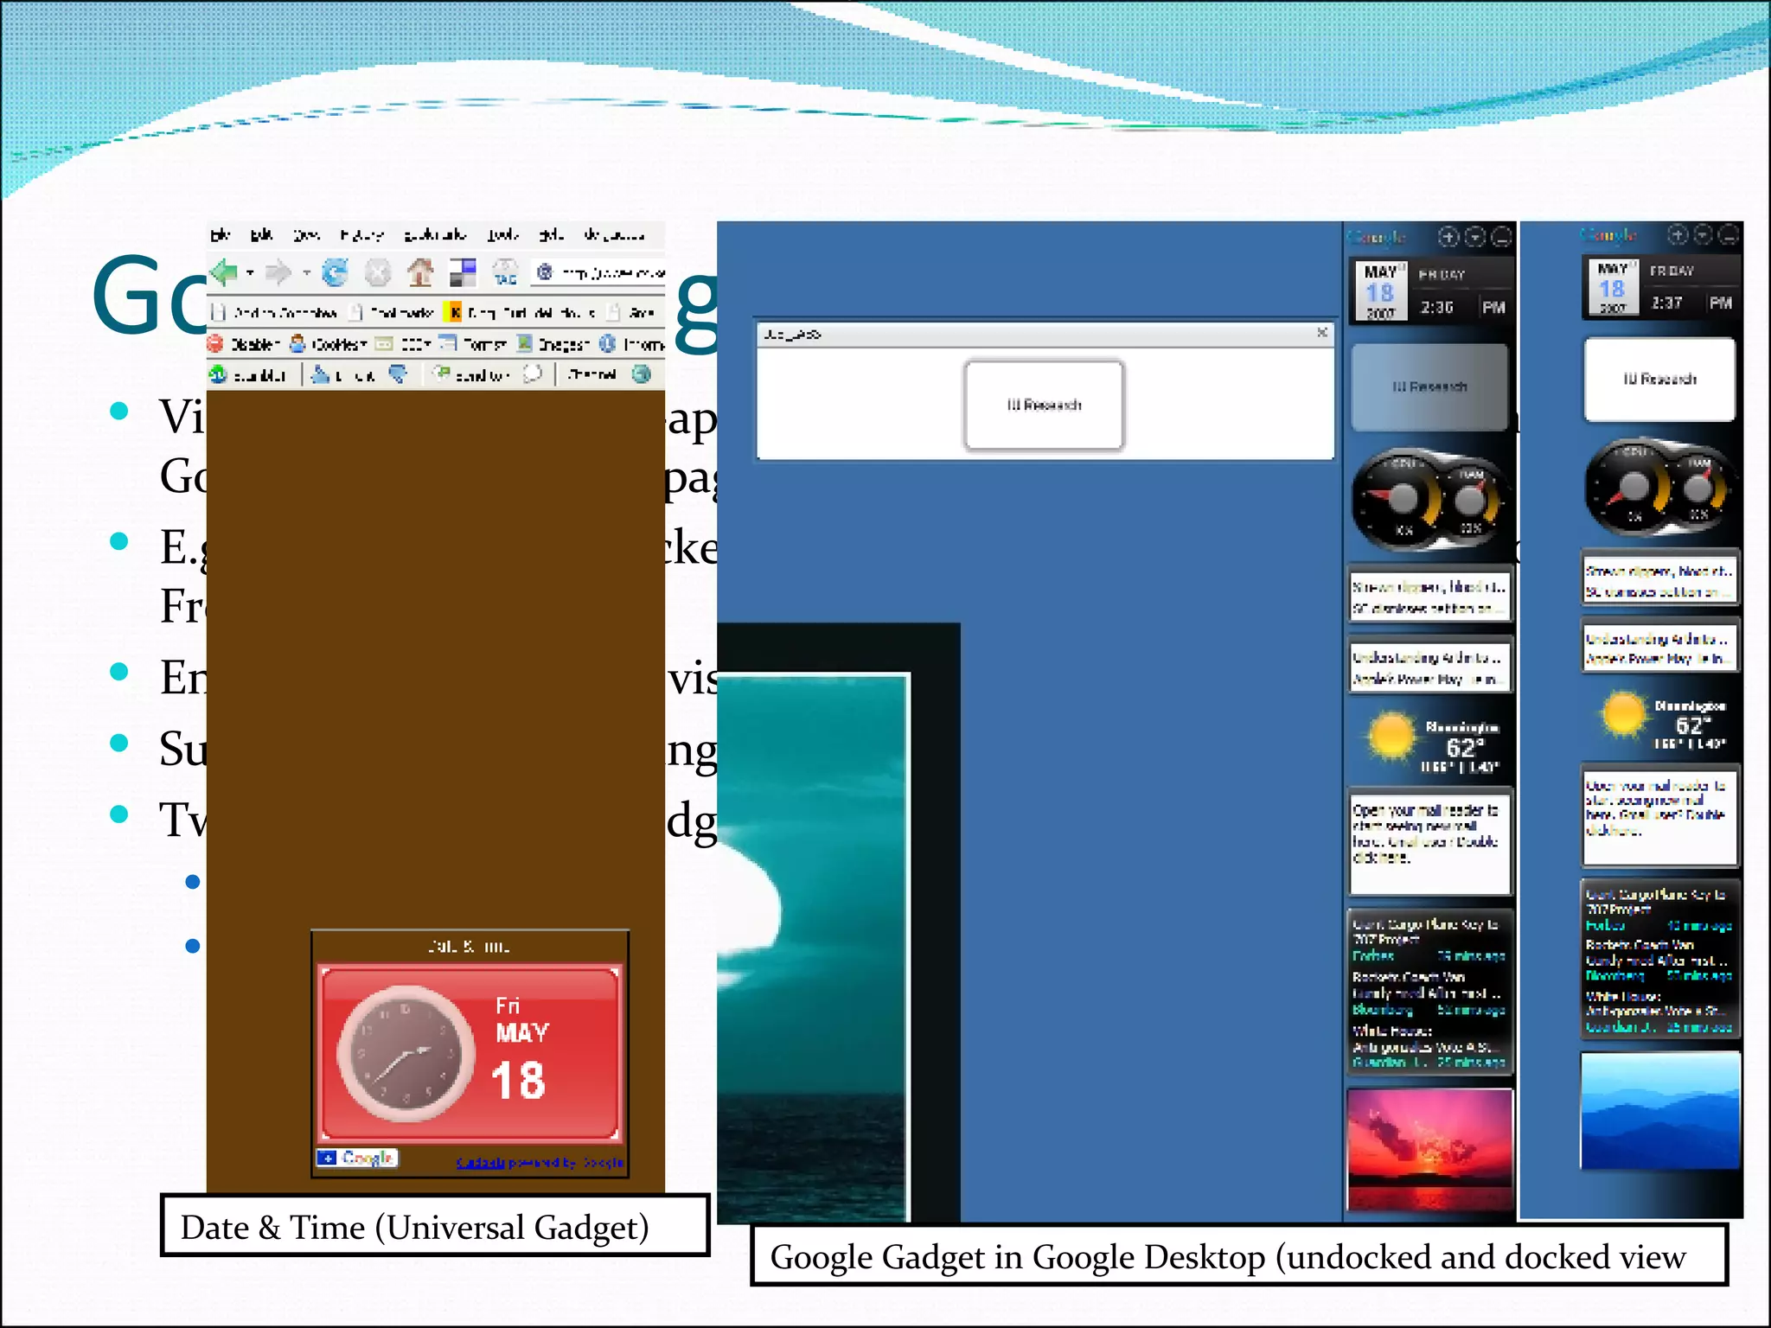Go to the Home page icon

click(x=420, y=273)
